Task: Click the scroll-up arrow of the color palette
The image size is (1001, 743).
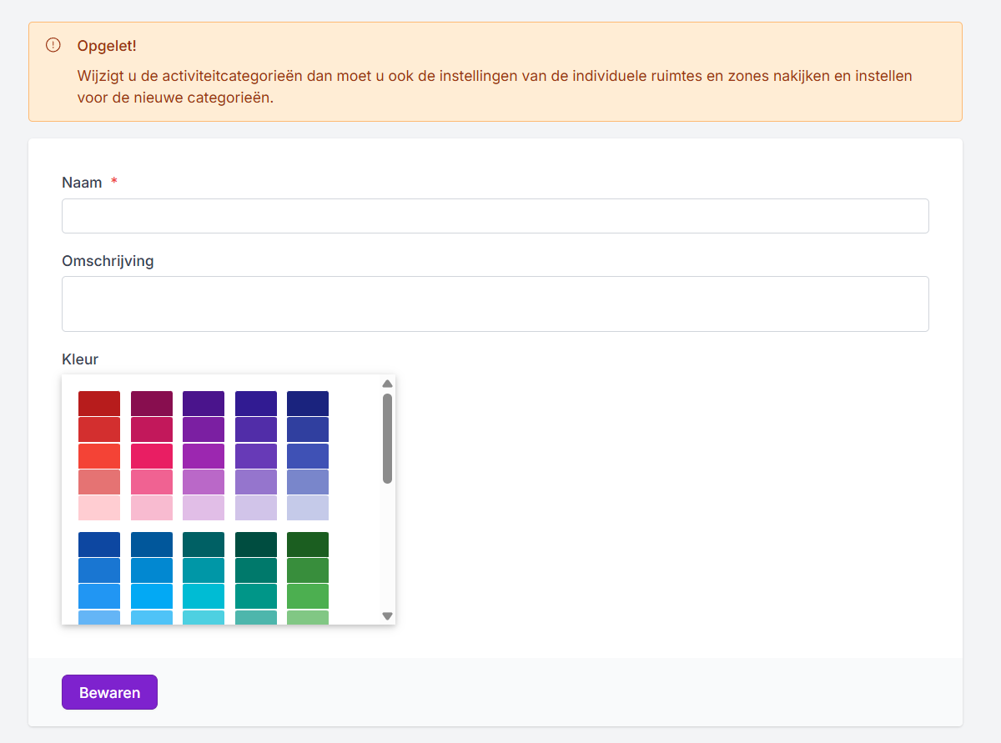Action: [387, 384]
